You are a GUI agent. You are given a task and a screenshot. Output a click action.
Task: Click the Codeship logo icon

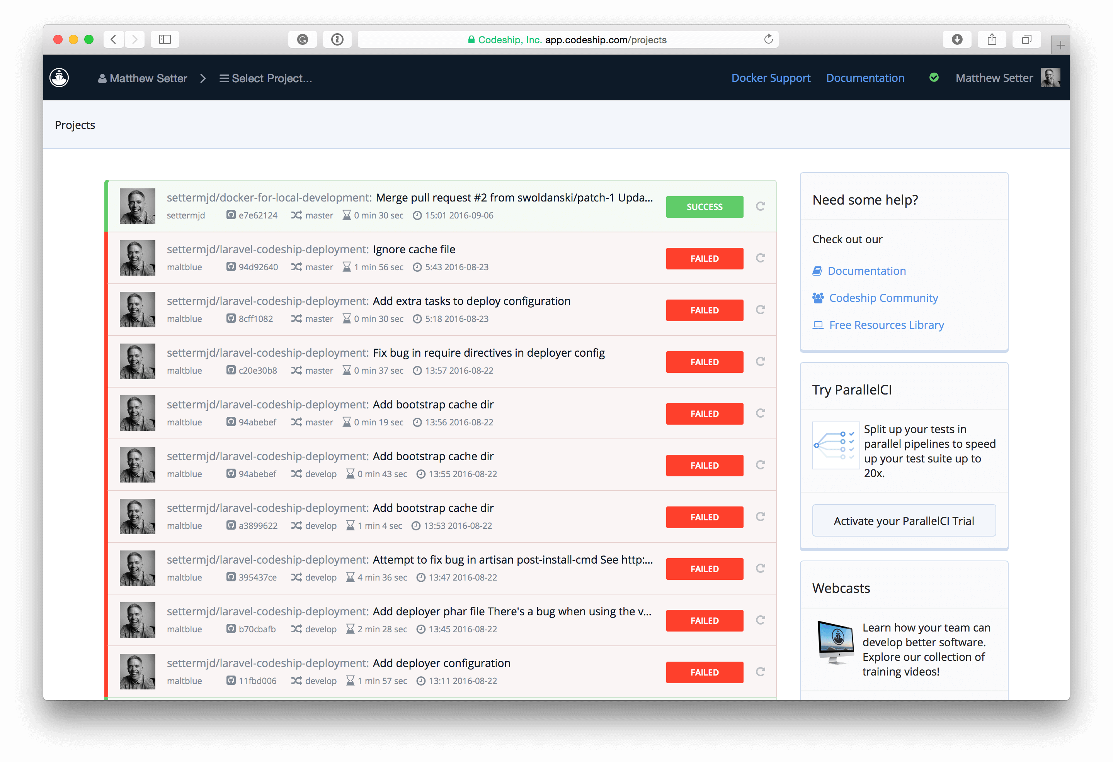pyautogui.click(x=60, y=78)
